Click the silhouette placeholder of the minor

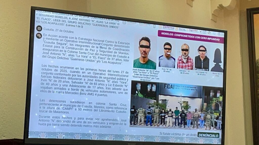pyautogui.click(x=217, y=60)
